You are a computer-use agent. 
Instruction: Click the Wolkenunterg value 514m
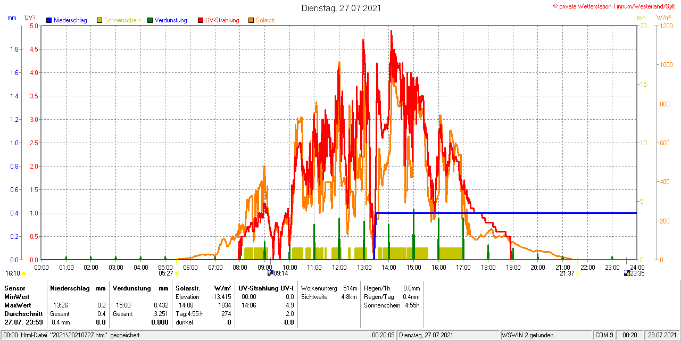tap(350, 288)
